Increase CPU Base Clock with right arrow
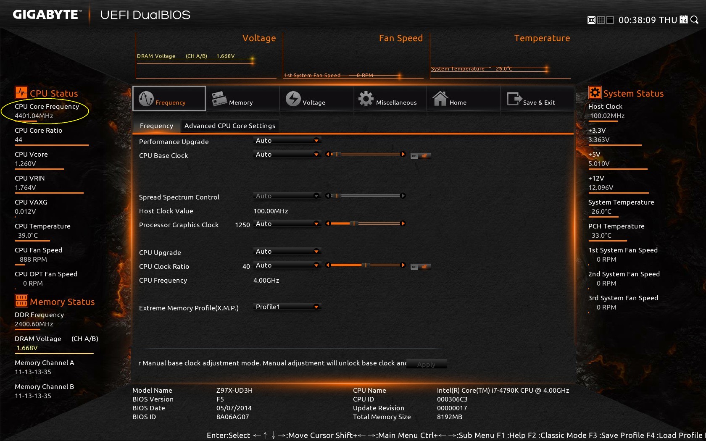The image size is (706, 441). [403, 154]
